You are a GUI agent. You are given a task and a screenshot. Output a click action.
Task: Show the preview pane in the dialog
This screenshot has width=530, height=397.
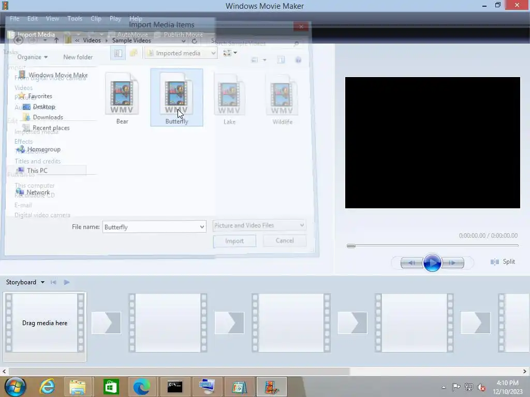(x=281, y=60)
